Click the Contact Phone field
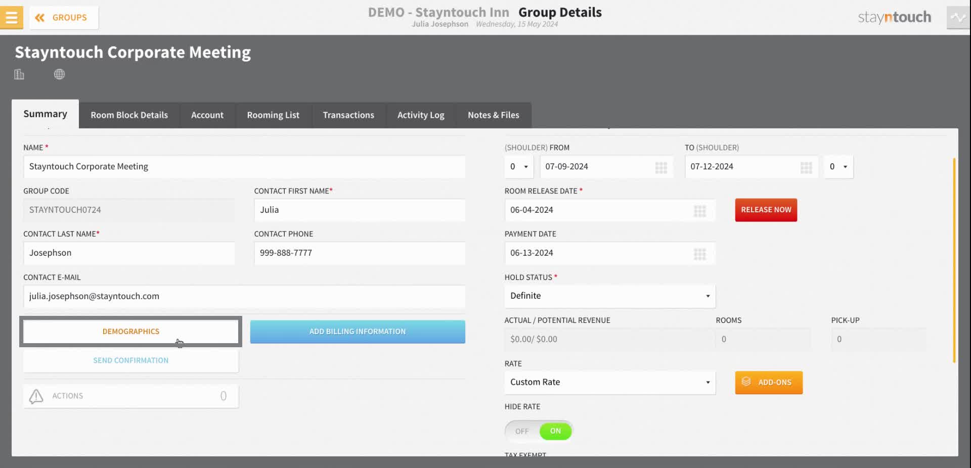The width and height of the screenshot is (971, 468). click(x=360, y=253)
